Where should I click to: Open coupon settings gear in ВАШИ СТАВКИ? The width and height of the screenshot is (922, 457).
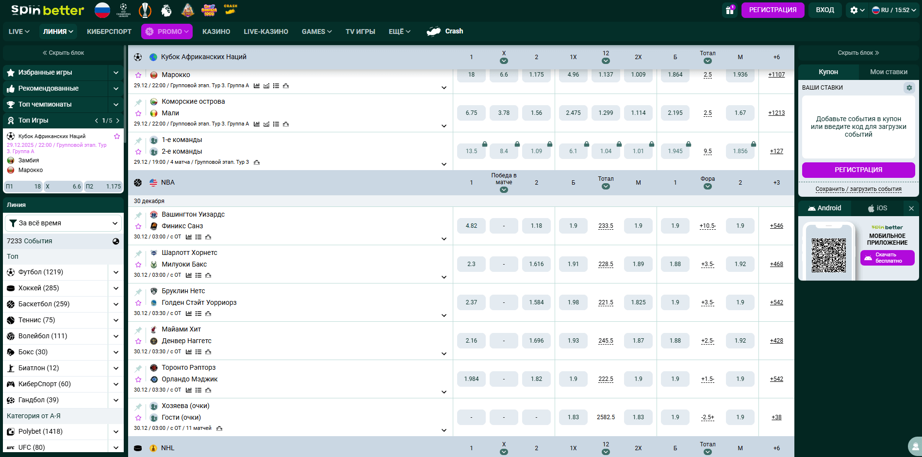pos(909,88)
